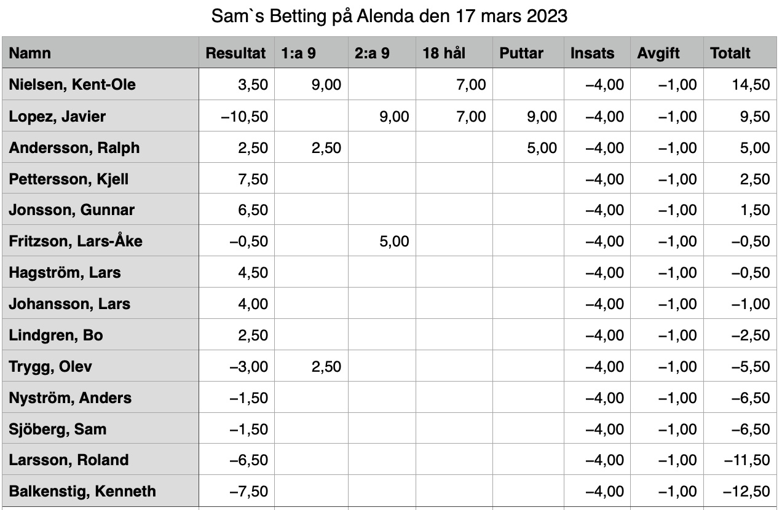Viewport: 782px width, 510px height.
Task: Select the Totalt column header
Action: (740, 53)
